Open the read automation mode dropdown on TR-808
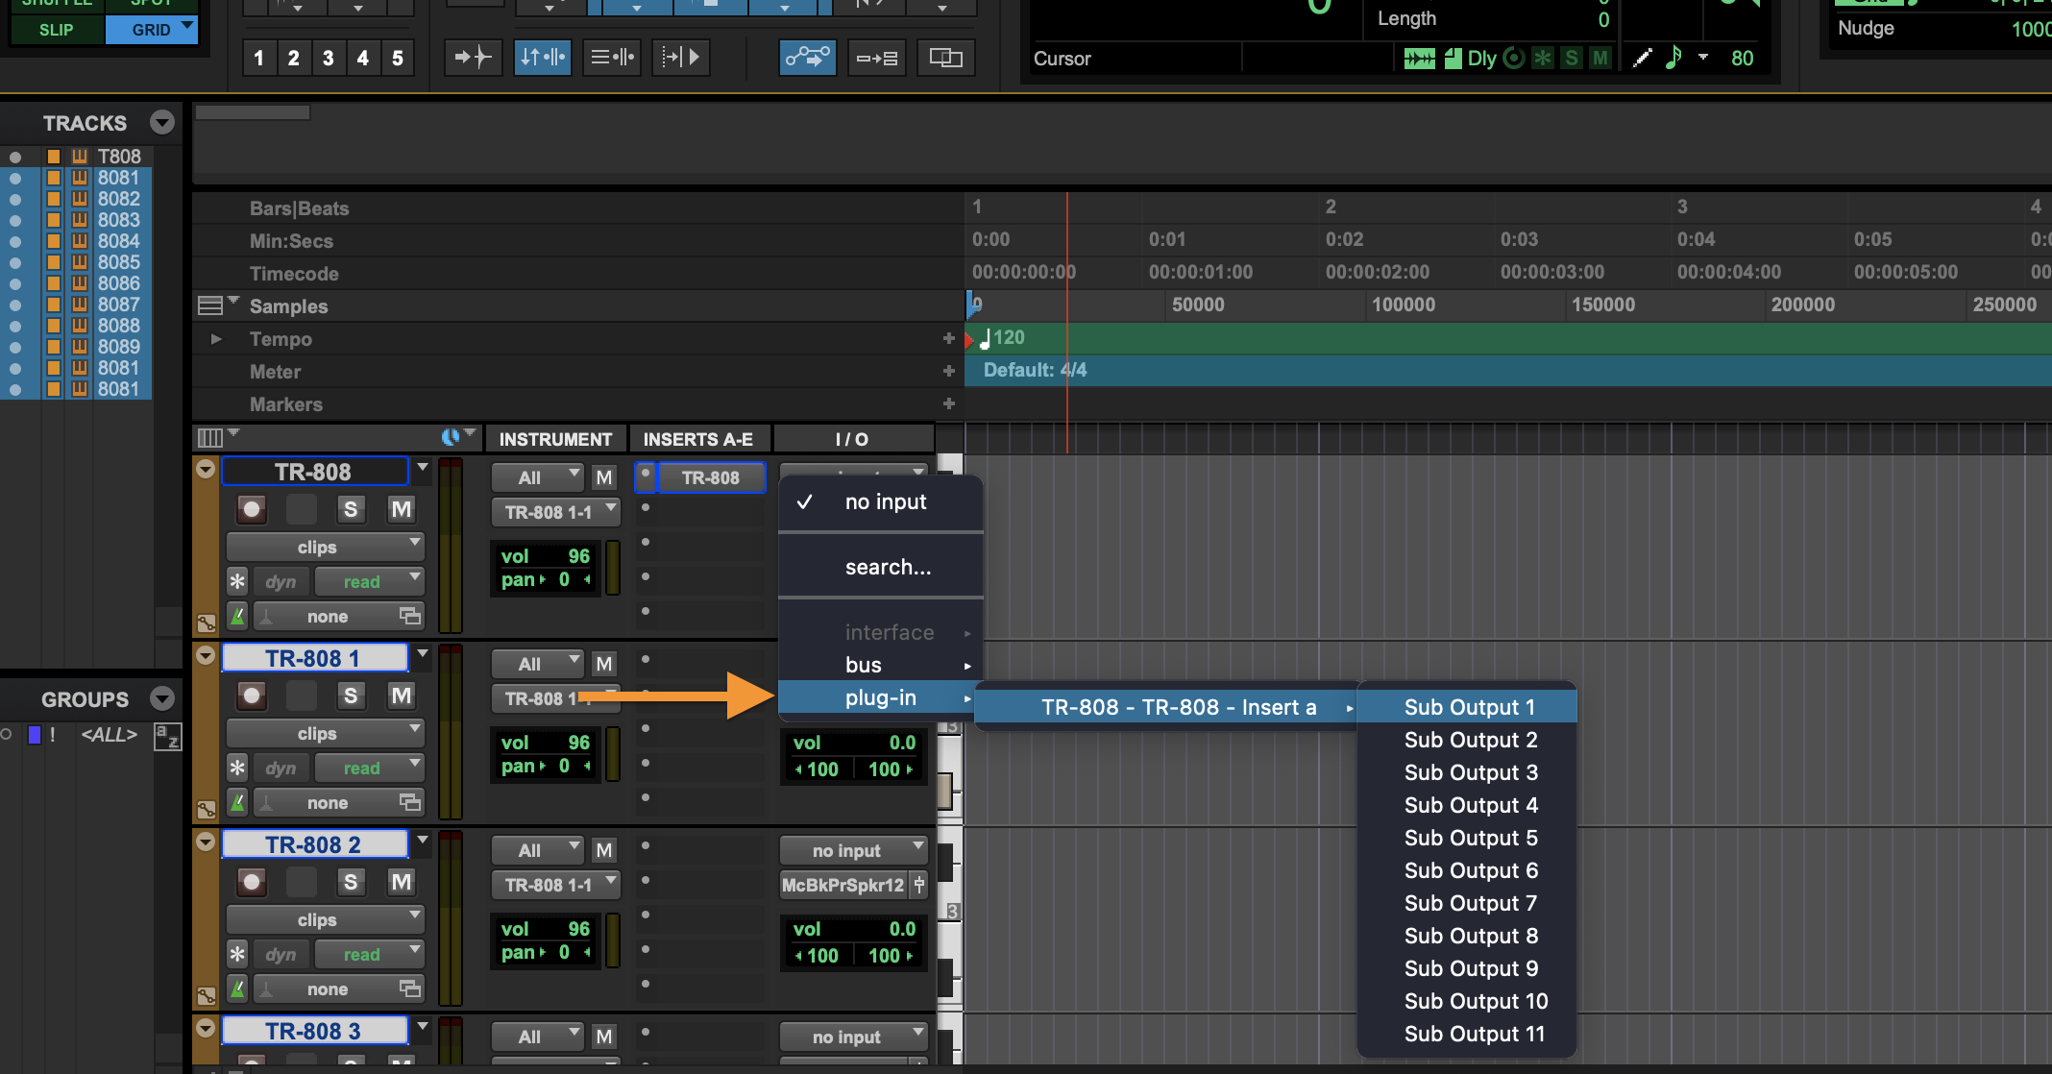The width and height of the screenshot is (2052, 1074). pos(369,581)
